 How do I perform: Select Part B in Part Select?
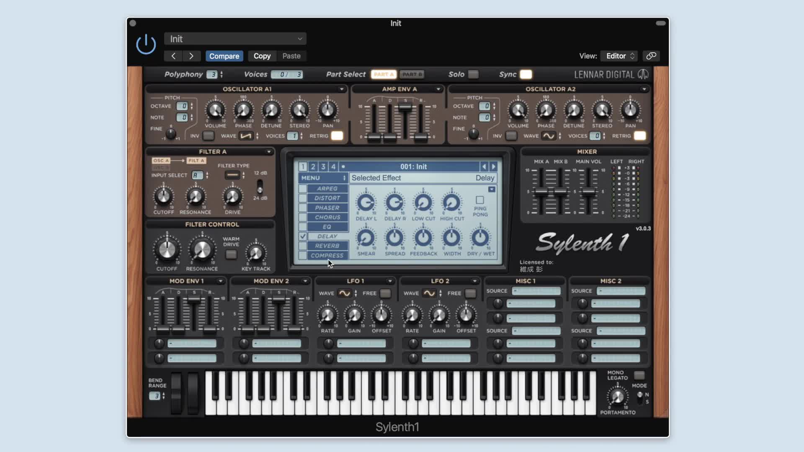coord(412,74)
